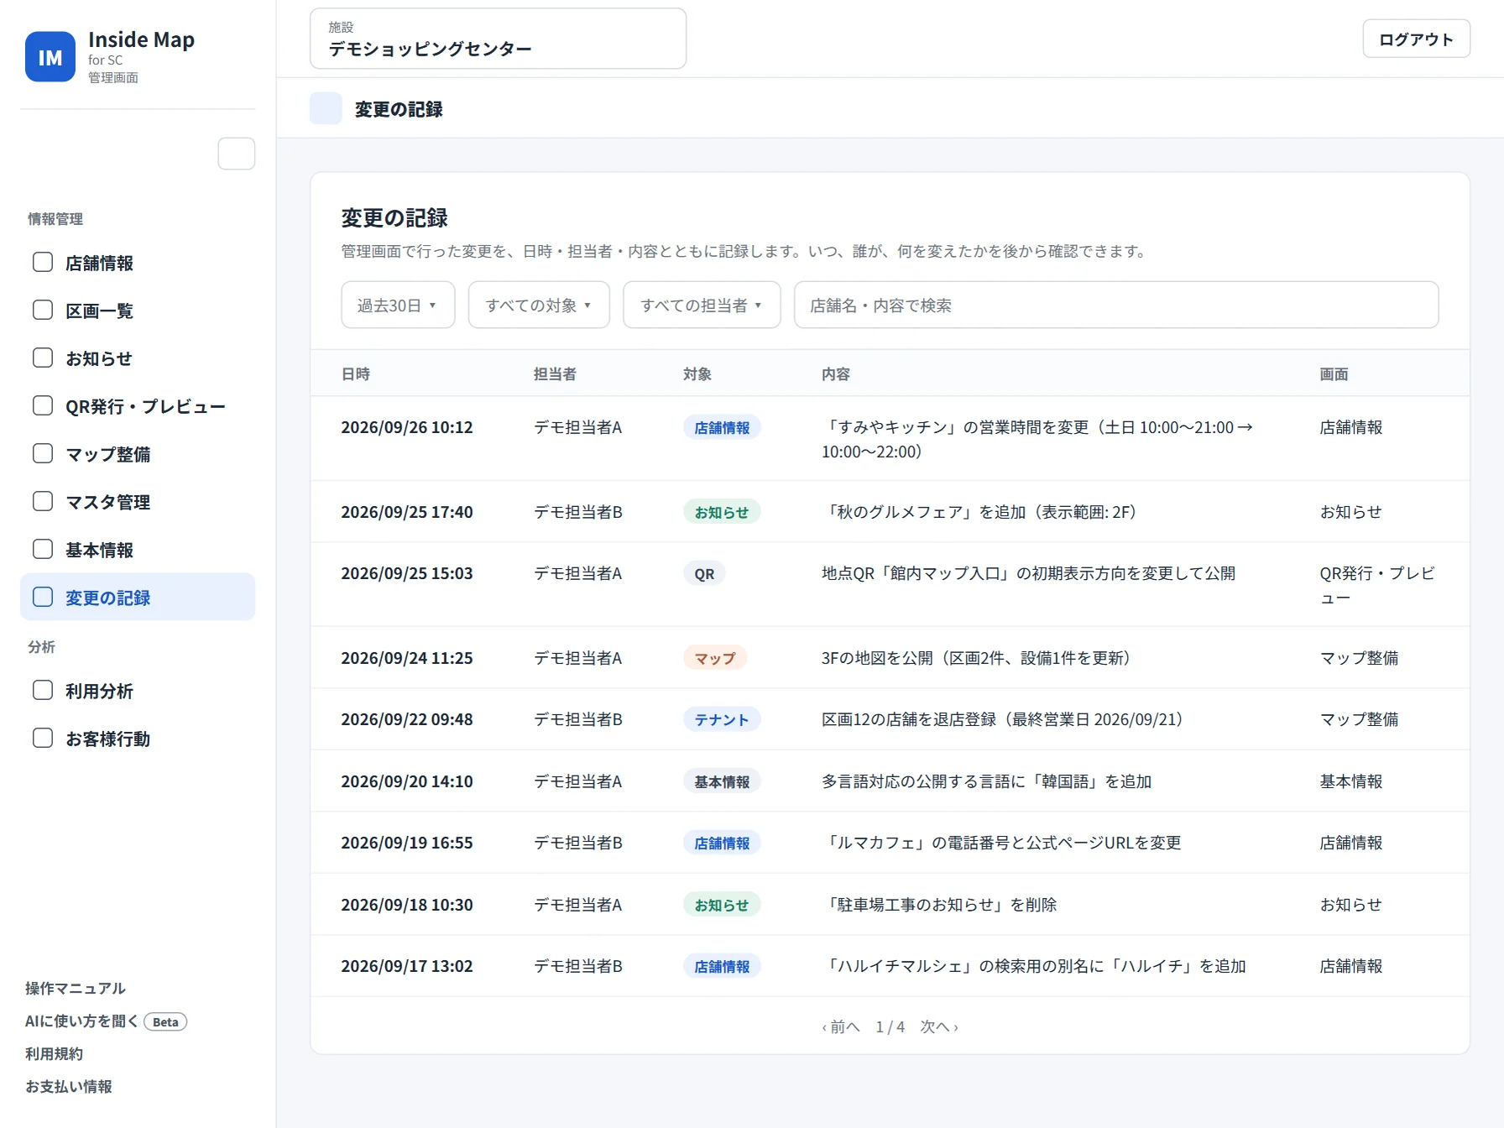Click the 区画12の店舗を退店登録 description
This screenshot has height=1128, width=1504.
[1003, 719]
